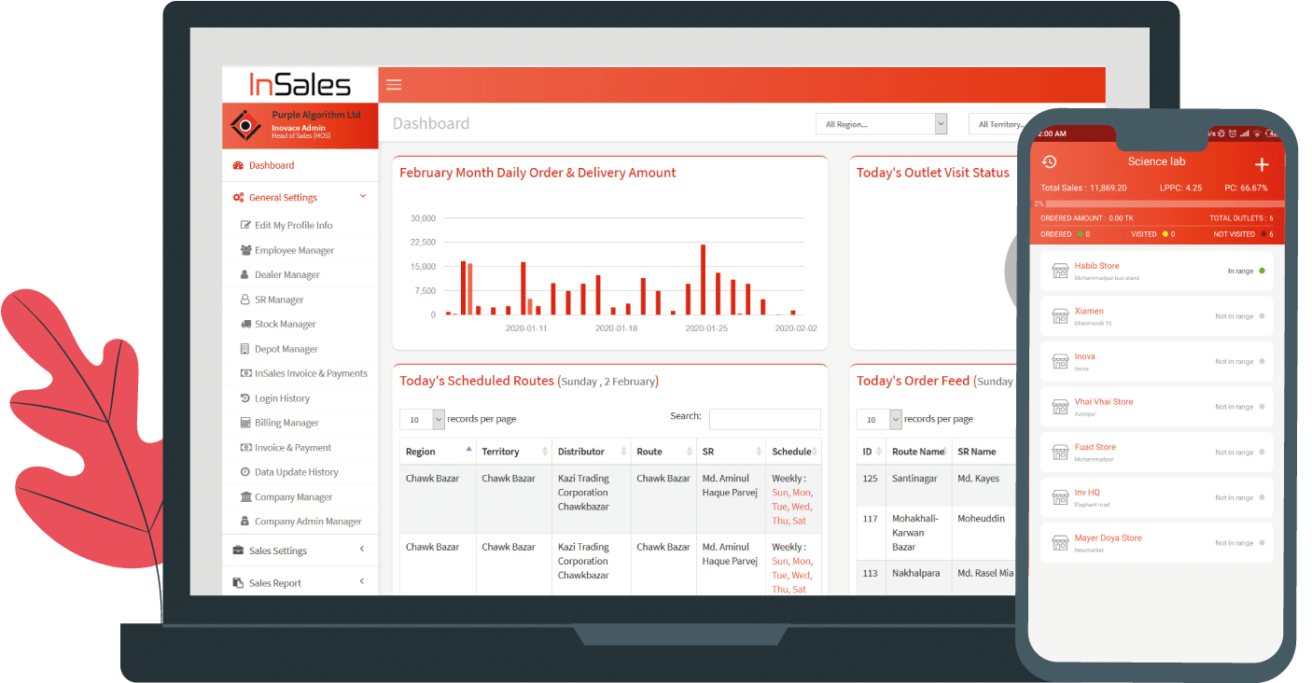1312x683 pixels.
Task: Sort Order Feed by ID column
Action: [x=880, y=452]
